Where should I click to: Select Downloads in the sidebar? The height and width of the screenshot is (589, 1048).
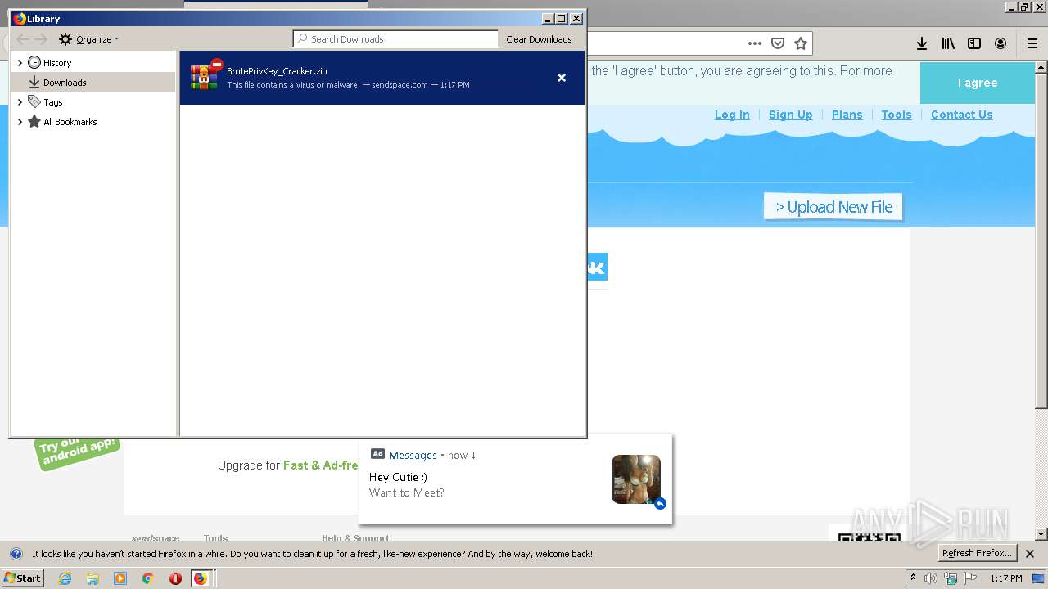65,83
